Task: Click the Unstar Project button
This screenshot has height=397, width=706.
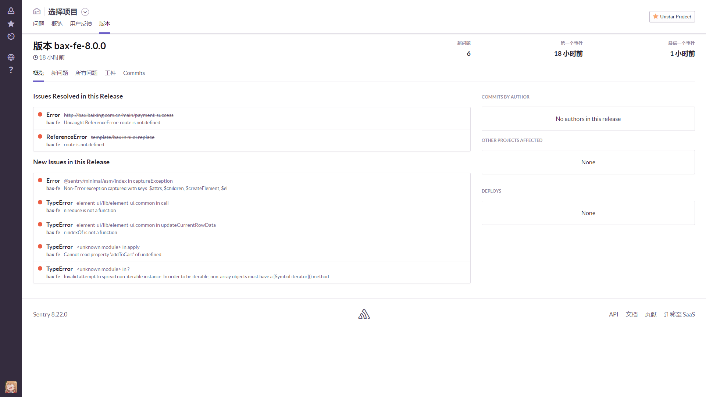Action: pos(672,17)
